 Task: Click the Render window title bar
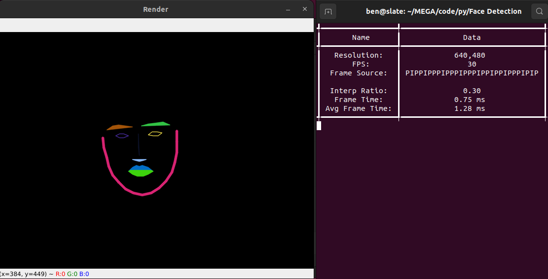coord(155,9)
